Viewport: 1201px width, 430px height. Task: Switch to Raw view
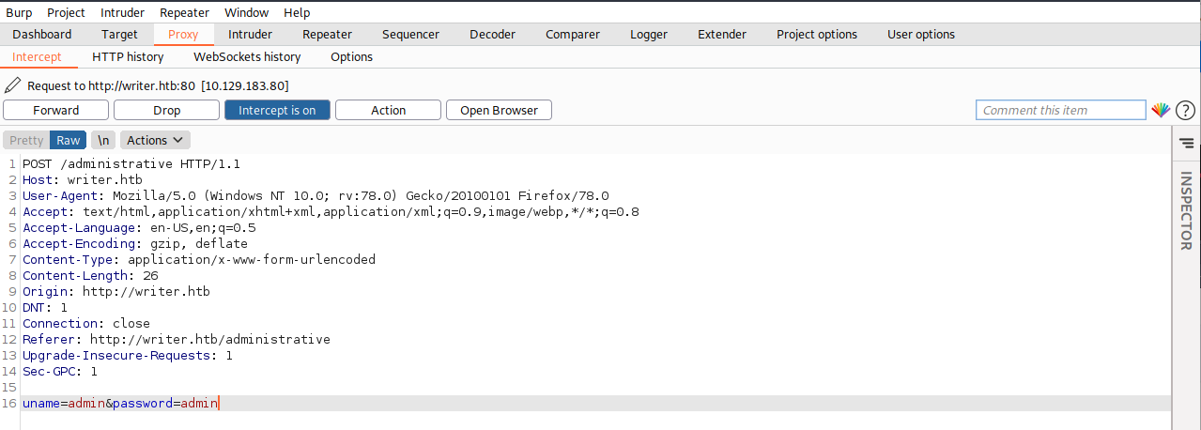click(69, 140)
